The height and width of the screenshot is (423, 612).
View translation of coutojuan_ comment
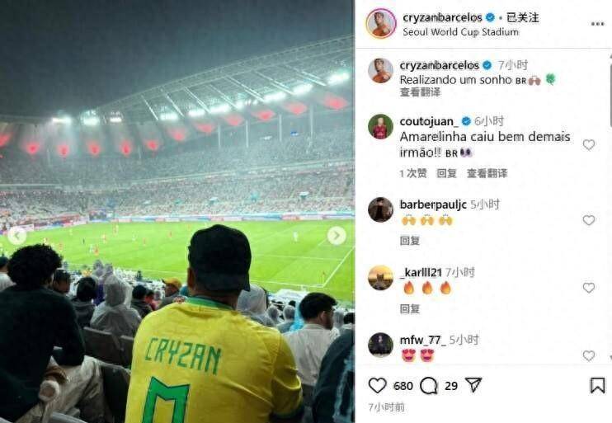[x=487, y=173]
